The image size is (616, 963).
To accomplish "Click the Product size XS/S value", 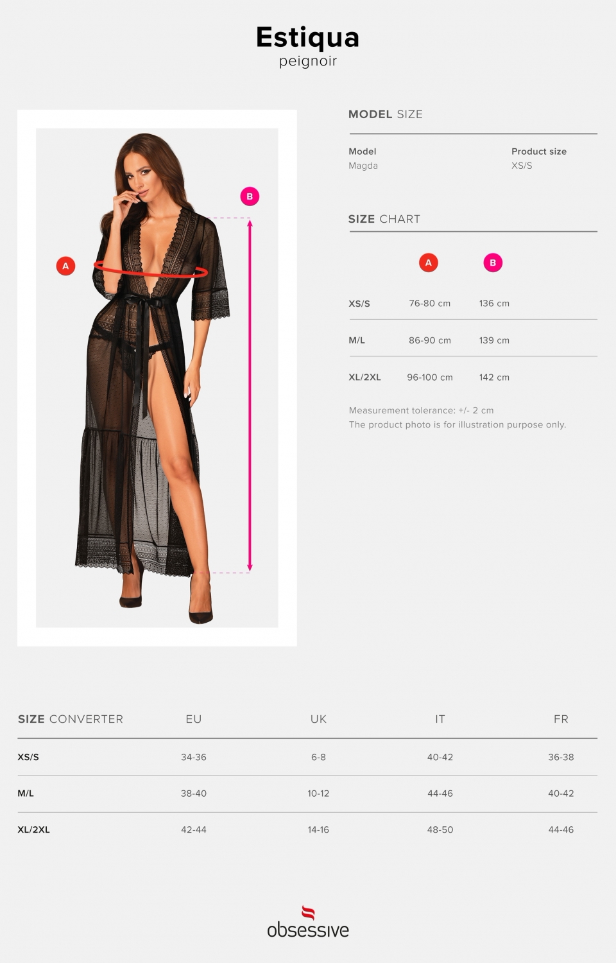I will tap(522, 166).
